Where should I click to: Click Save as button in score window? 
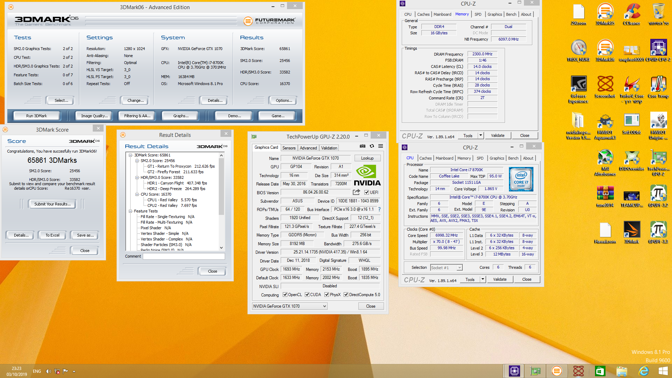coord(85,235)
